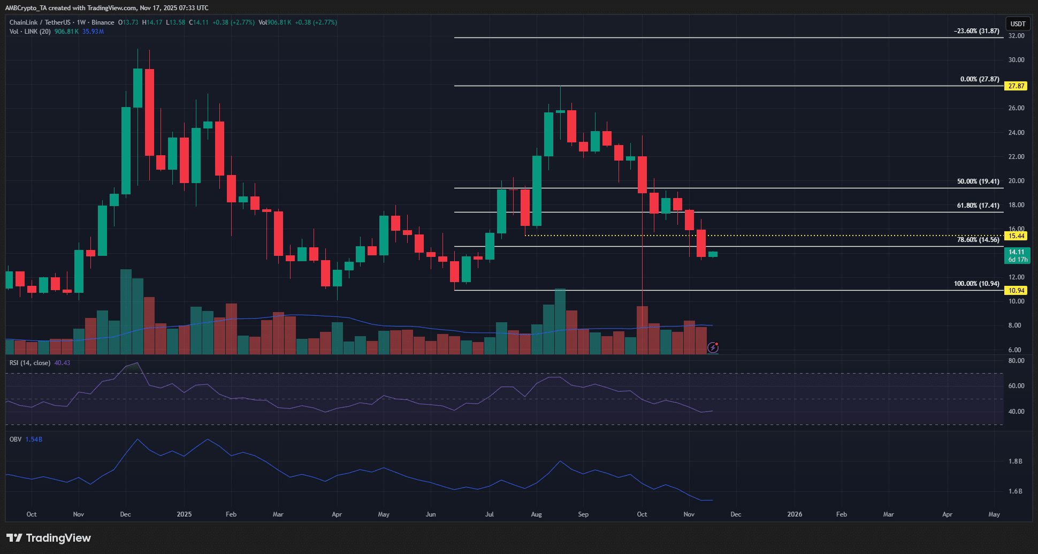Click the 2025 label on time axis
Viewport: 1038px width, 554px height.
click(x=184, y=514)
